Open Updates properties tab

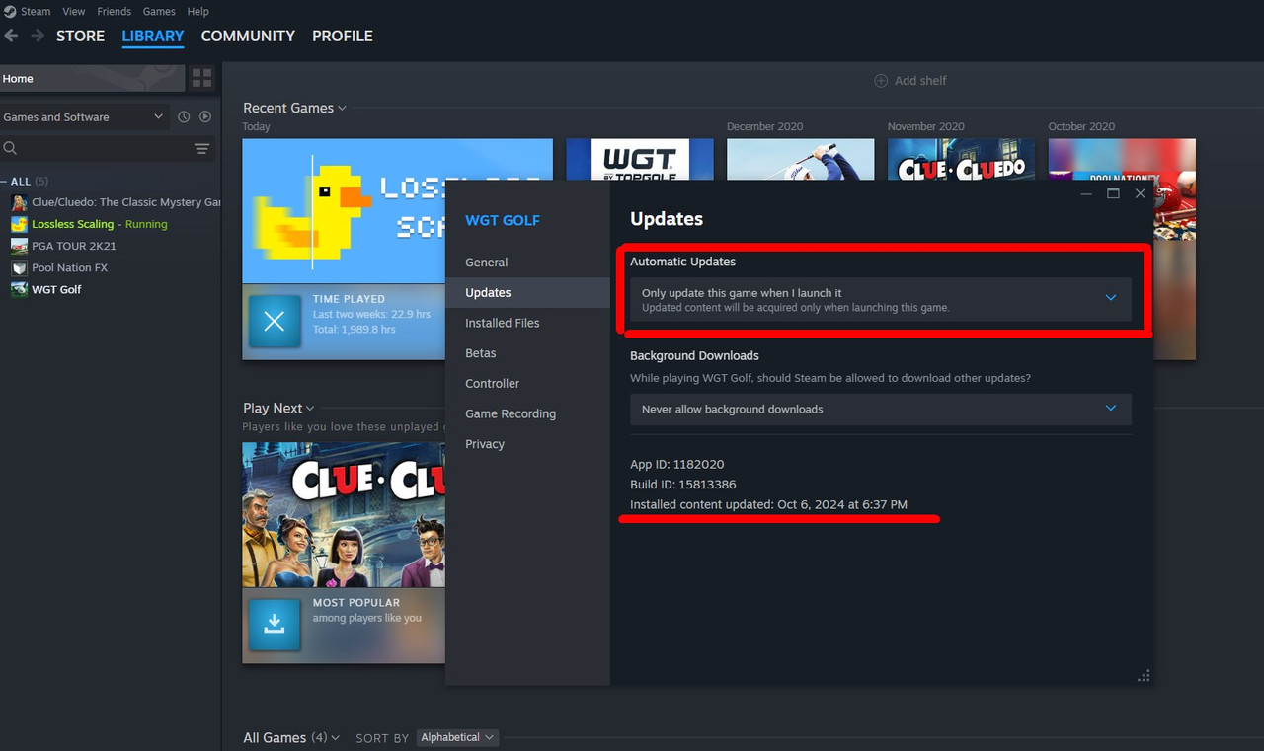pyautogui.click(x=527, y=292)
